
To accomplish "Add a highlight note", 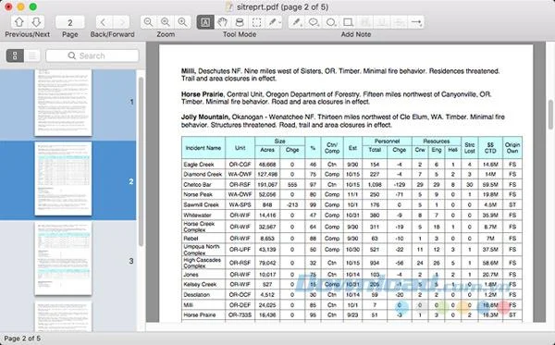I will coord(365,22).
